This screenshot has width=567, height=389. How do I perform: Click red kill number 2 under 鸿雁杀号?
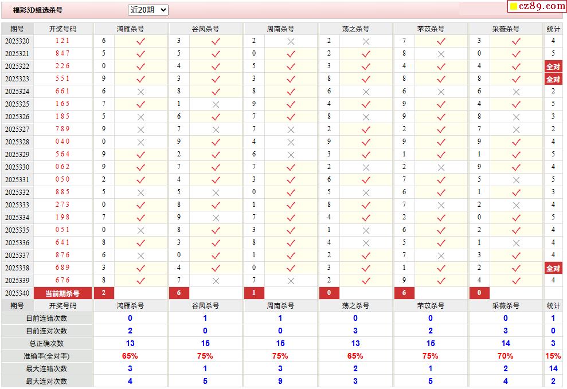[x=104, y=293]
